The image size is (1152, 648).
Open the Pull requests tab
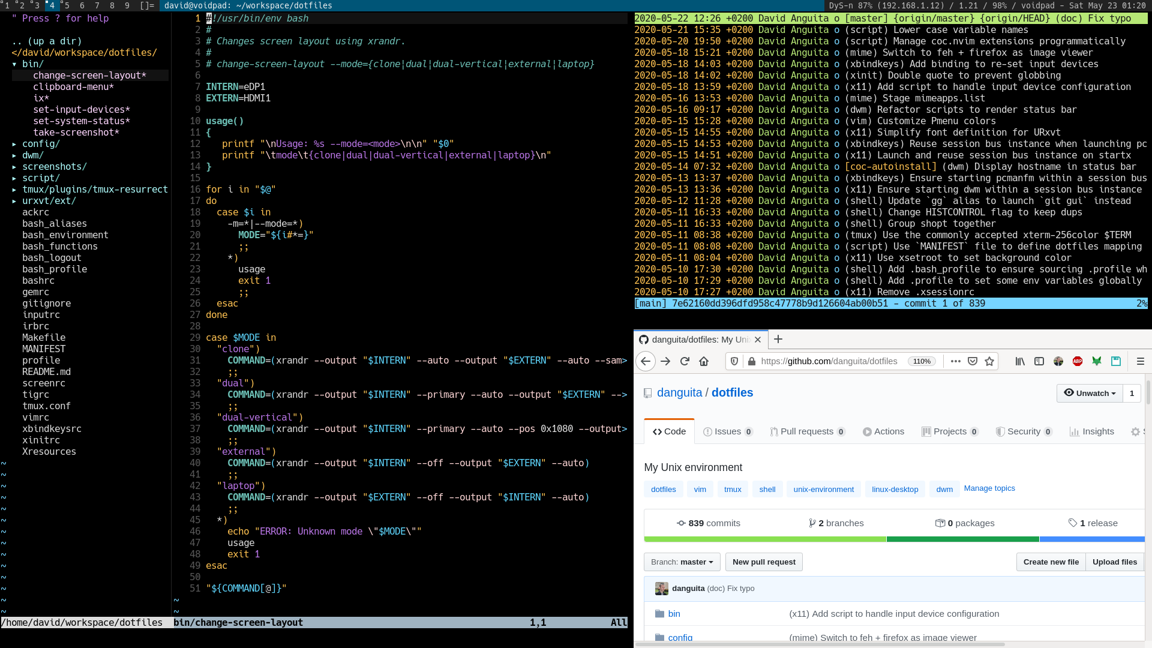pyautogui.click(x=808, y=431)
